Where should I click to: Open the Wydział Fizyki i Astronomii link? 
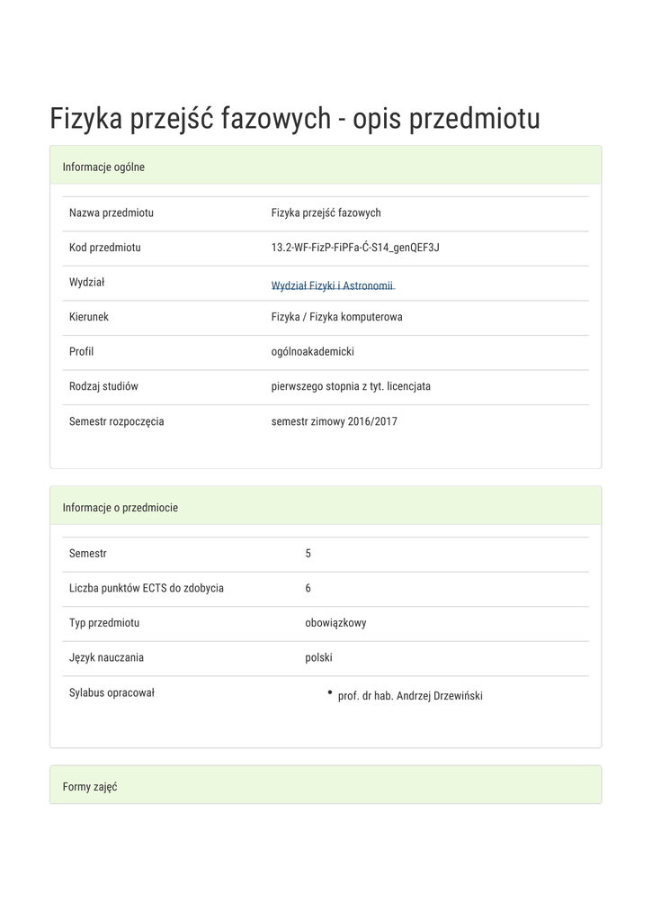coord(333,285)
